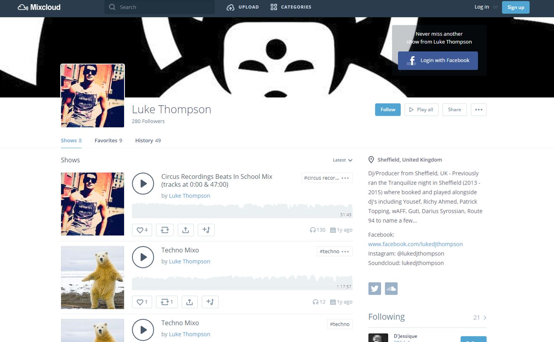Repost the Circus Recordings mix

(x=165, y=230)
